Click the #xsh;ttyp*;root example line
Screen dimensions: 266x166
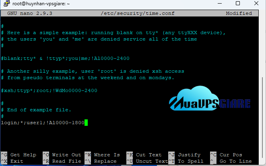click(48, 90)
